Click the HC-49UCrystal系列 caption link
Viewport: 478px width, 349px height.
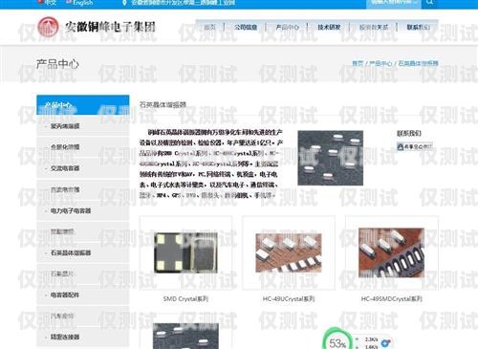(x=289, y=298)
